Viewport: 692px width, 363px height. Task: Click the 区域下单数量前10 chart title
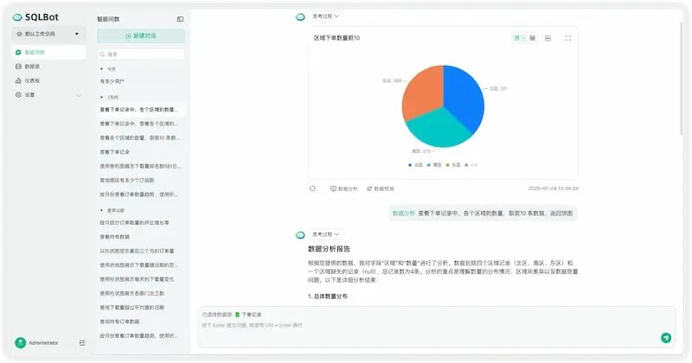click(x=336, y=38)
